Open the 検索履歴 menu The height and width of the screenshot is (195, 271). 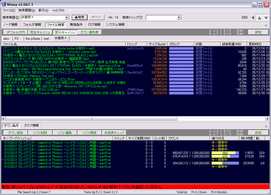(27, 10)
